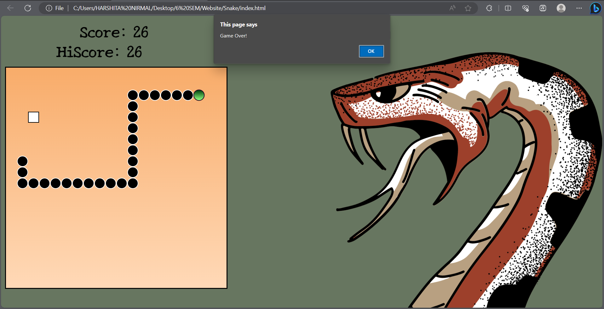Open the Read aloud icon in address bar
Screen dimensions: 604x309
click(452, 8)
